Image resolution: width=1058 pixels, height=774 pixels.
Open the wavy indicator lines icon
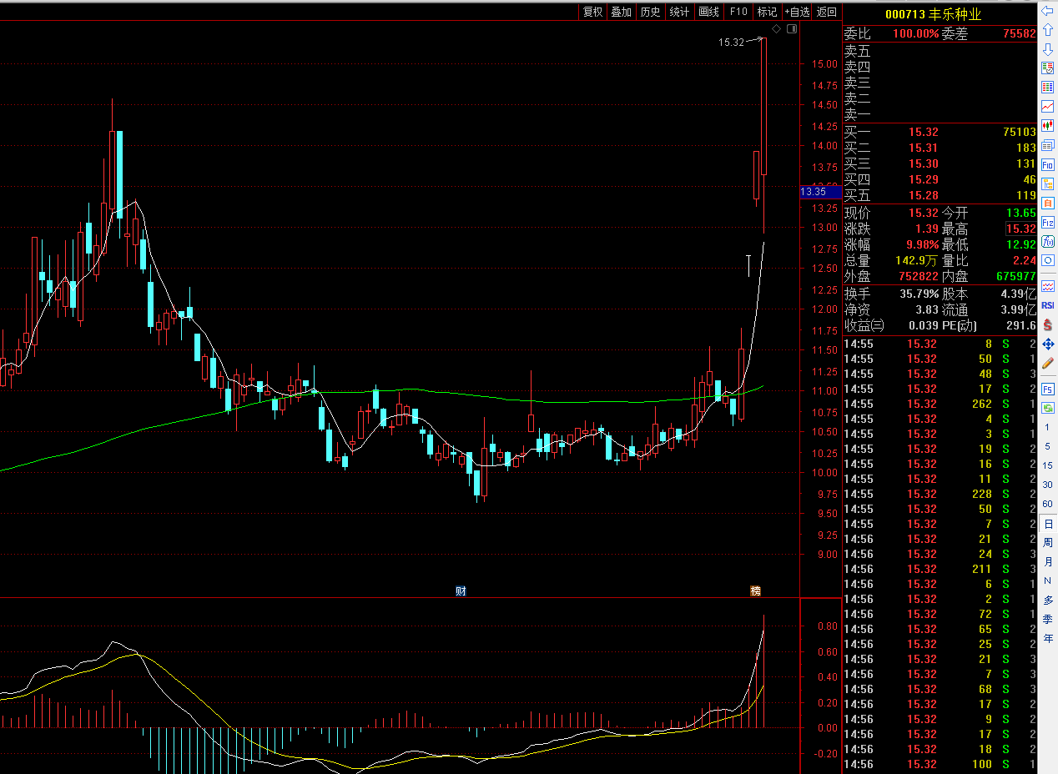point(1047,286)
